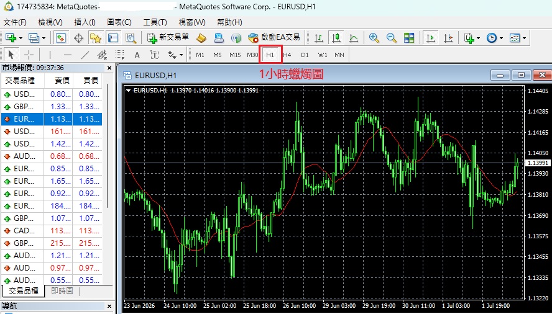
Task: Expand the Periods clock dropdown arrow
Action: click(501, 38)
